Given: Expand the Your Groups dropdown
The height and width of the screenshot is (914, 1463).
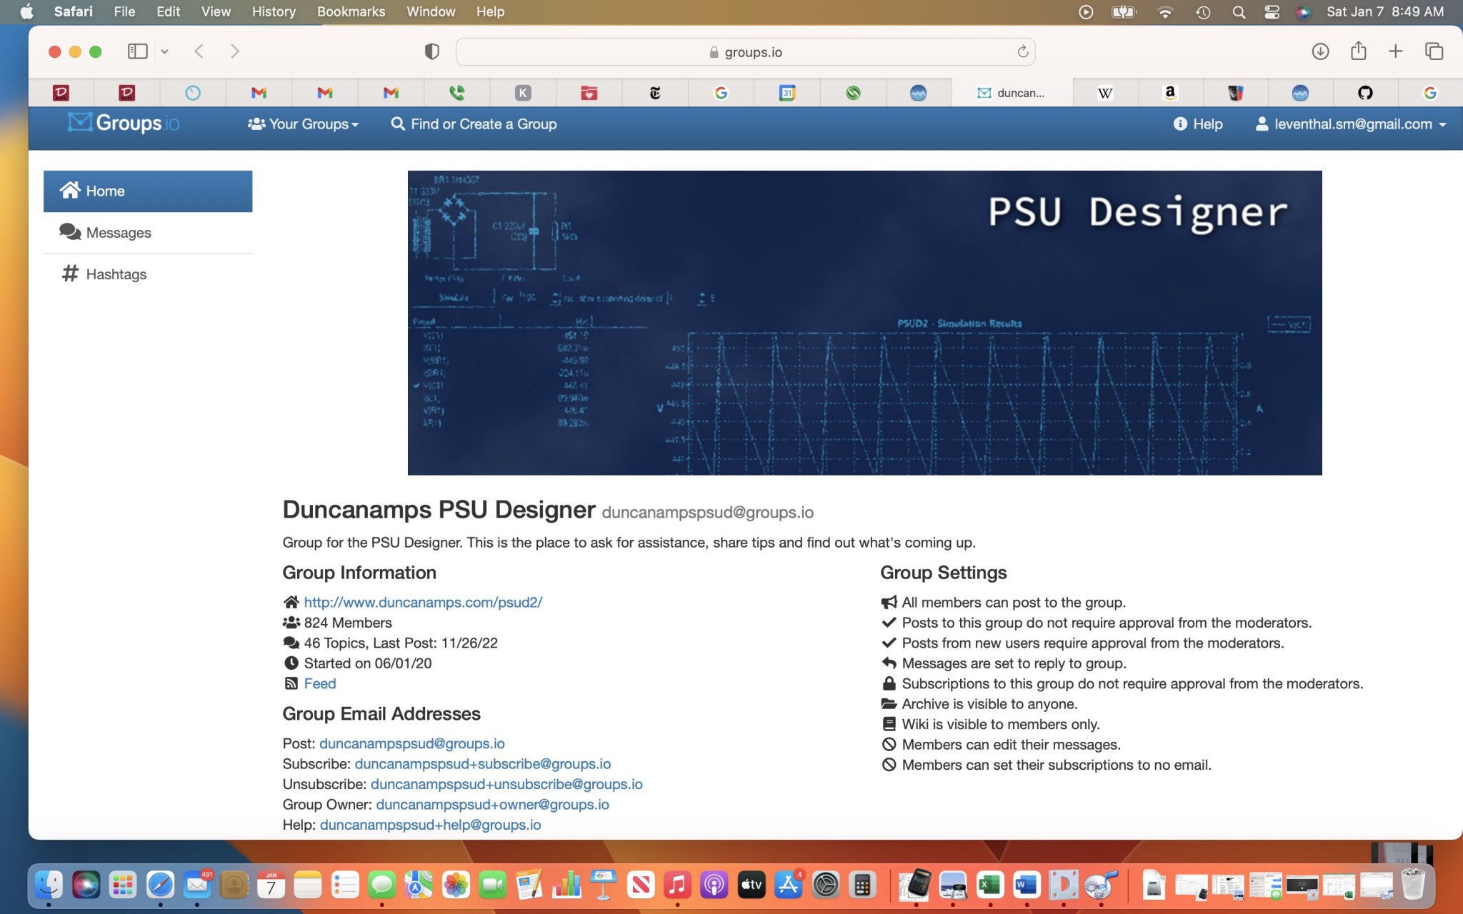Looking at the screenshot, I should [303, 124].
